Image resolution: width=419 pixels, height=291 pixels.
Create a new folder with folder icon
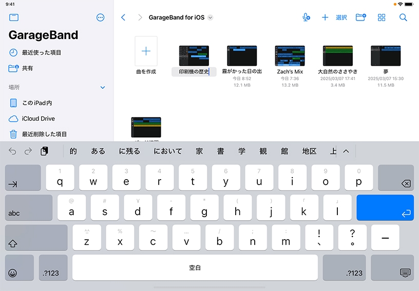(x=360, y=17)
